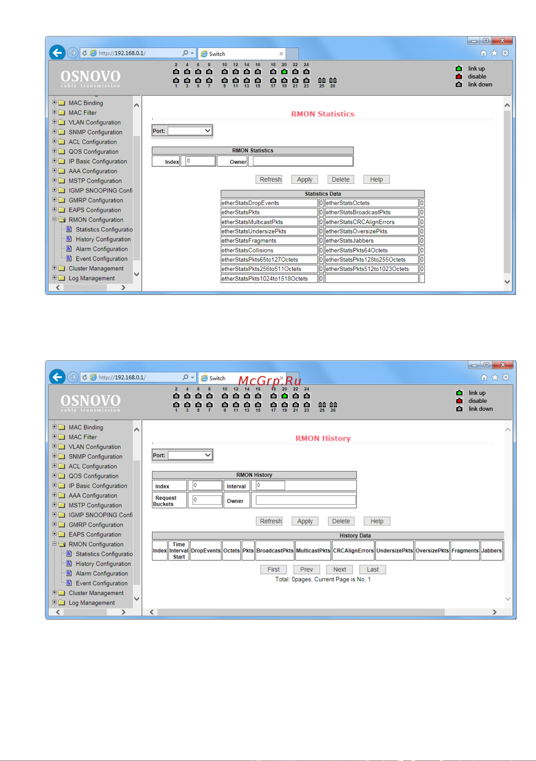Click OSNOVO logo in bottom window
Image resolution: width=536 pixels, height=761 pixels.
[90, 403]
